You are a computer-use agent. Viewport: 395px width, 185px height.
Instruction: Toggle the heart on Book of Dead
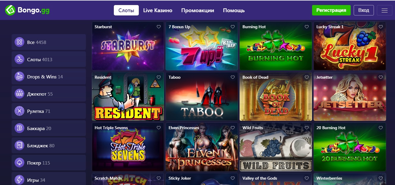pyautogui.click(x=307, y=77)
